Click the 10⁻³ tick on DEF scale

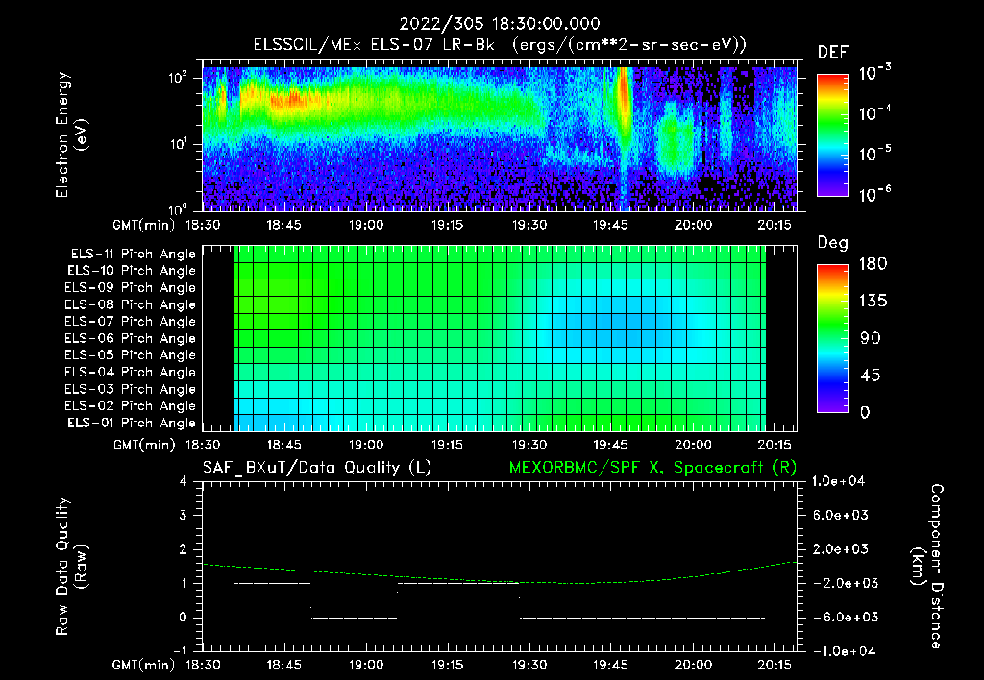tap(874, 73)
